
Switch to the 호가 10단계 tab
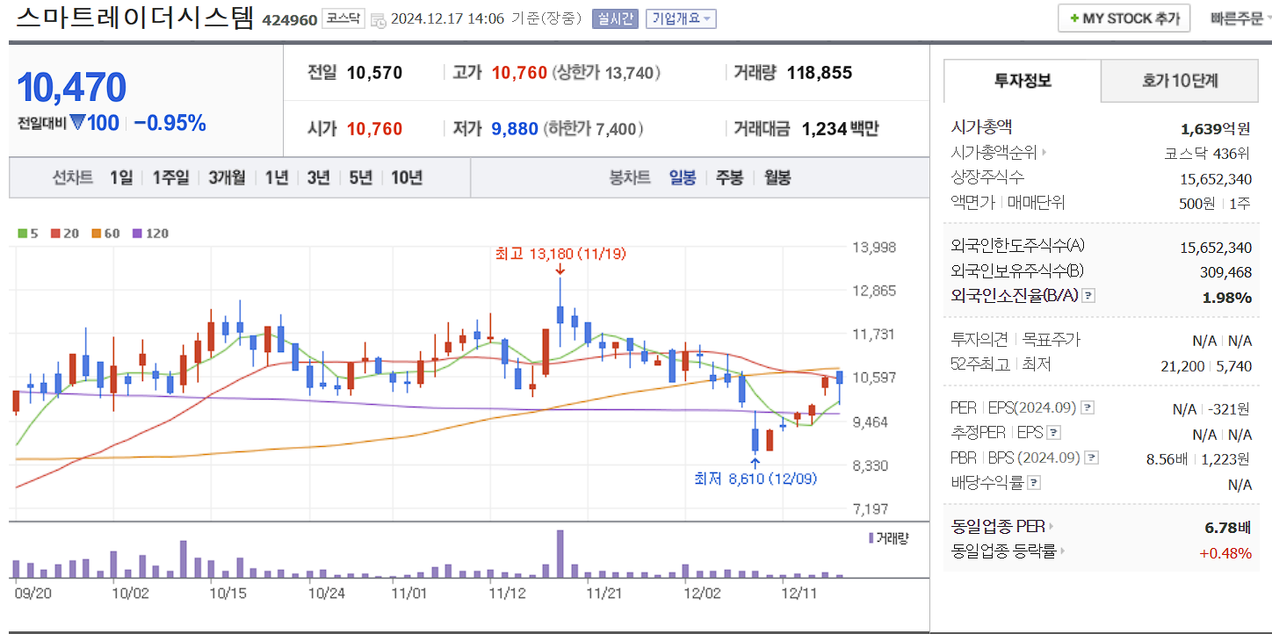tap(1179, 80)
